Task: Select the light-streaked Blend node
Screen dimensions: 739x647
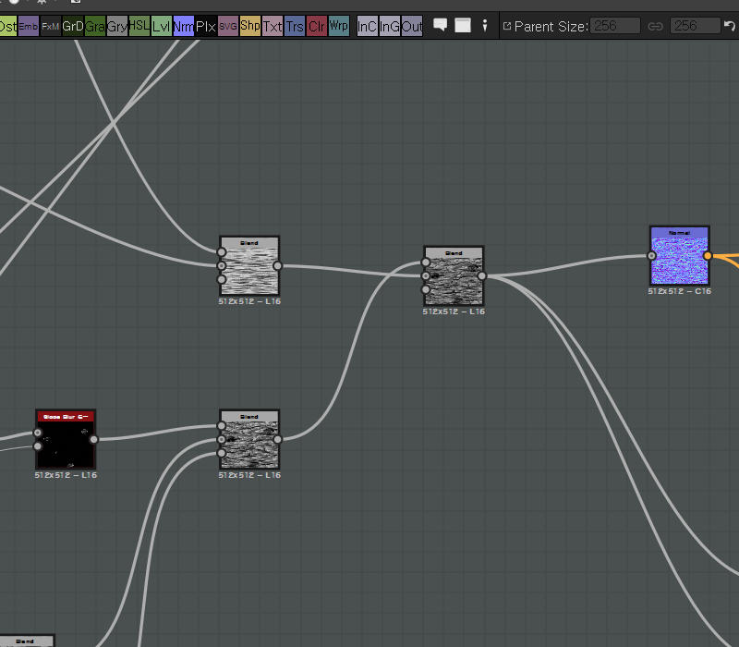Action: tap(249, 266)
